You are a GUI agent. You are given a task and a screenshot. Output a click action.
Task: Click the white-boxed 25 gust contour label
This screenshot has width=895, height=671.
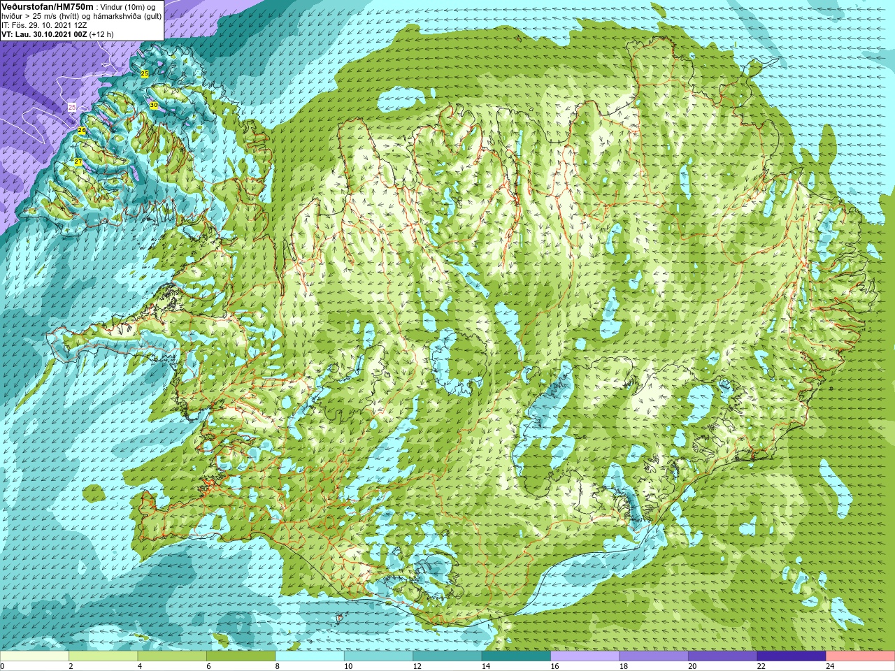(x=72, y=107)
